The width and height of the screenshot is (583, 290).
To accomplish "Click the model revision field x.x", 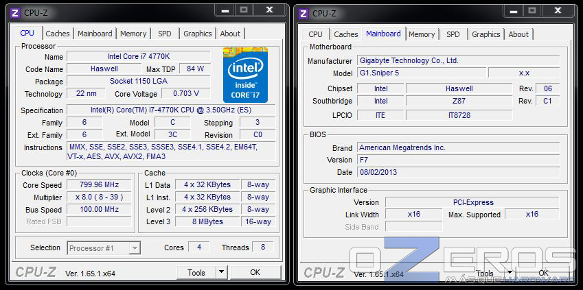I will [524, 73].
